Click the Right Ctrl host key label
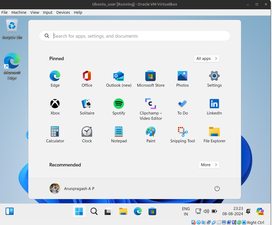272x225 pixels. click(255, 222)
